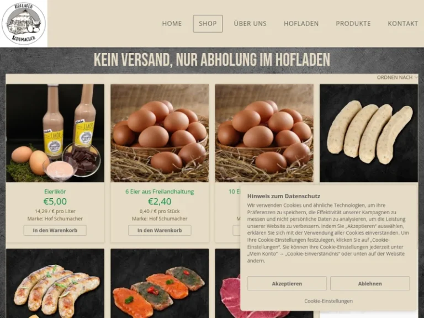The height and width of the screenshot is (318, 424).
Task: Open the HOME menu item
Action: click(172, 24)
